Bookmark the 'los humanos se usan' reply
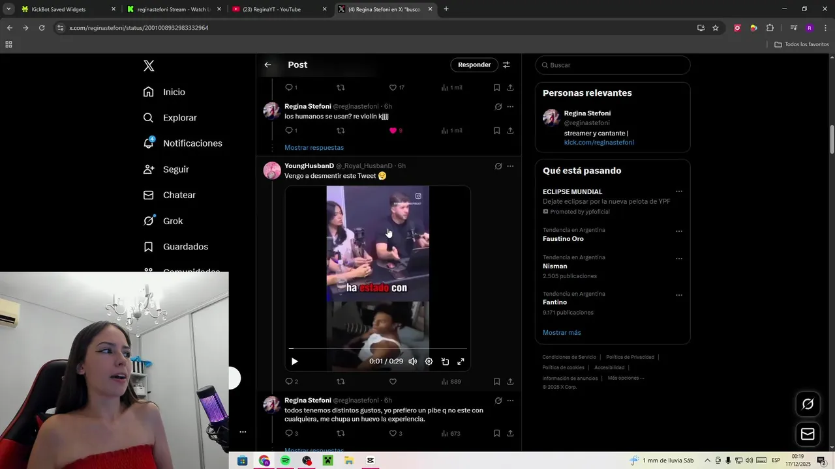 pyautogui.click(x=496, y=130)
